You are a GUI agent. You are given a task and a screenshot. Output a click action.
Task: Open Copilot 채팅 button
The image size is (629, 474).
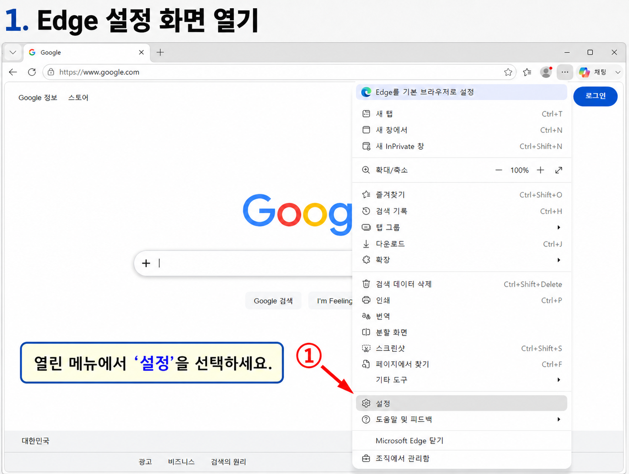(x=593, y=72)
